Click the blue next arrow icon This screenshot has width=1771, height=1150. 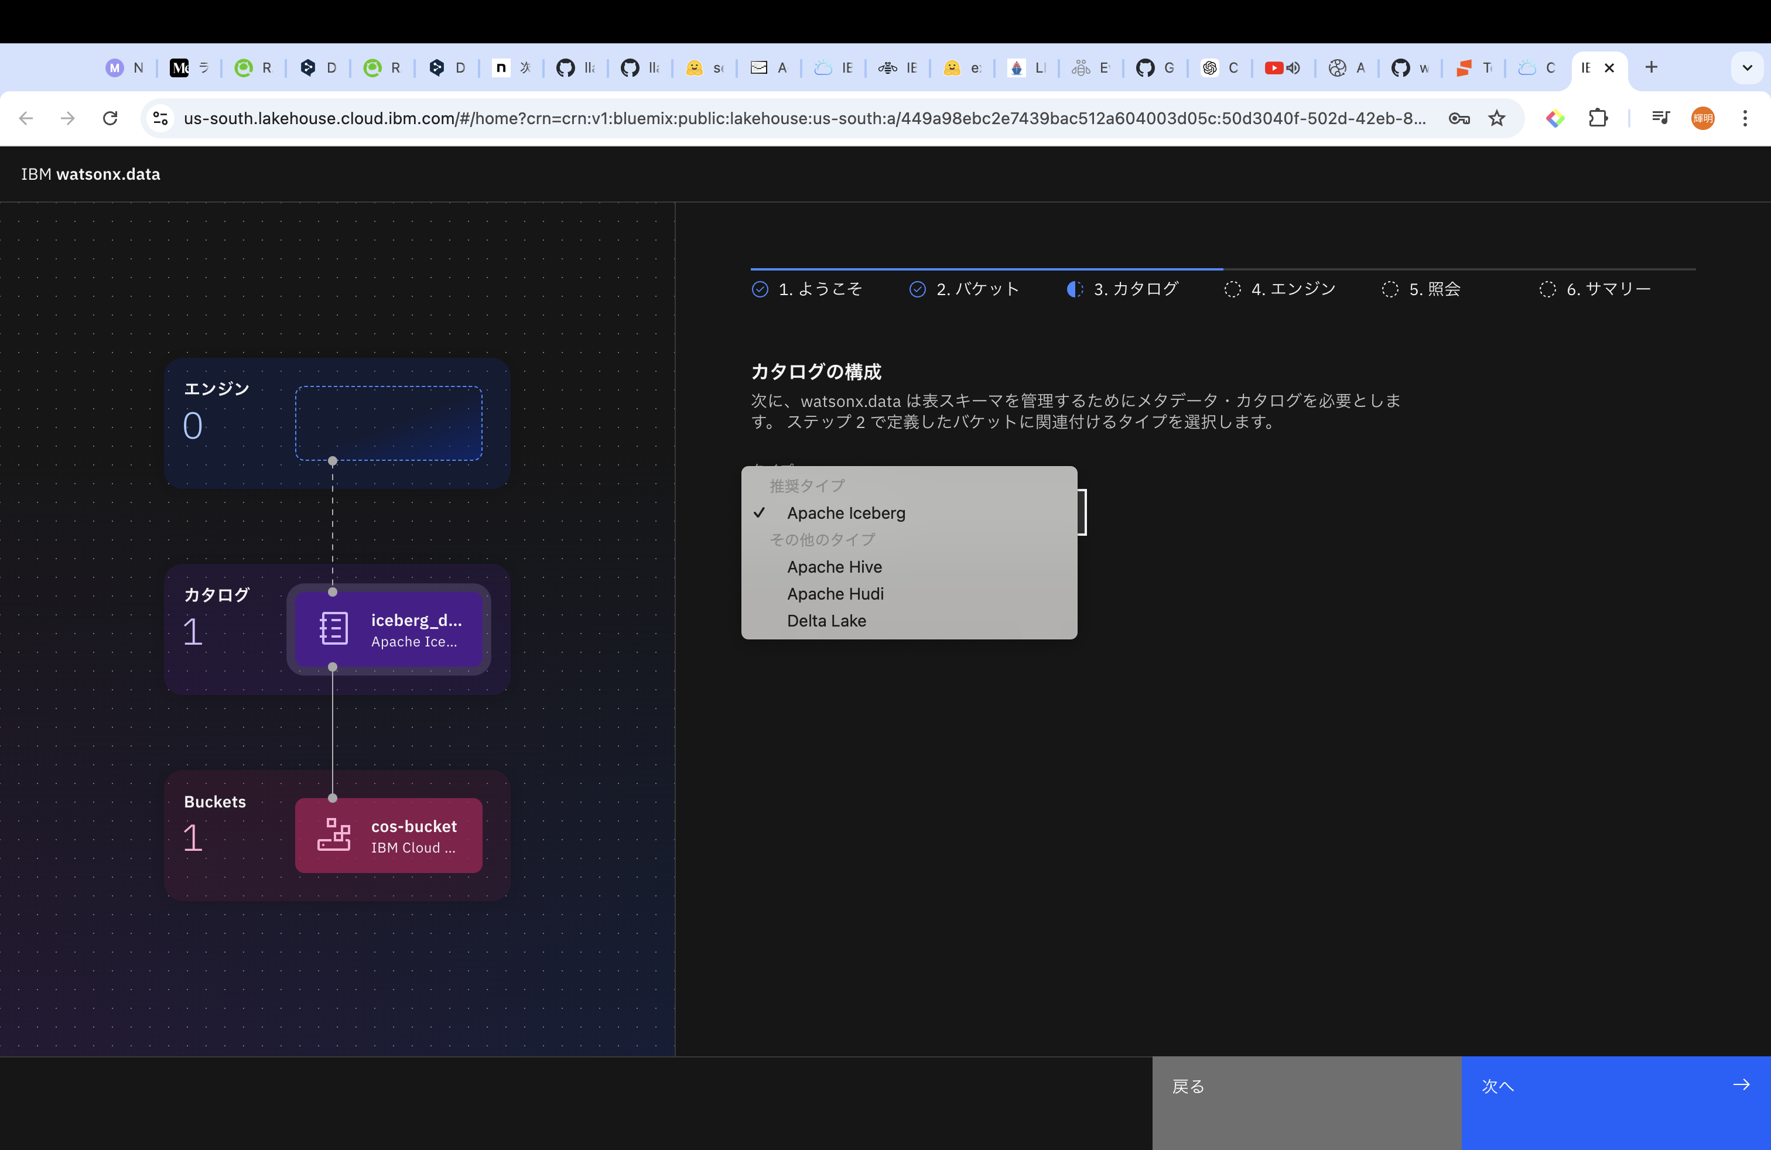pyautogui.click(x=1741, y=1084)
